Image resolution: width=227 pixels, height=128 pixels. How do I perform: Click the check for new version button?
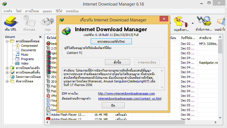[111, 41]
